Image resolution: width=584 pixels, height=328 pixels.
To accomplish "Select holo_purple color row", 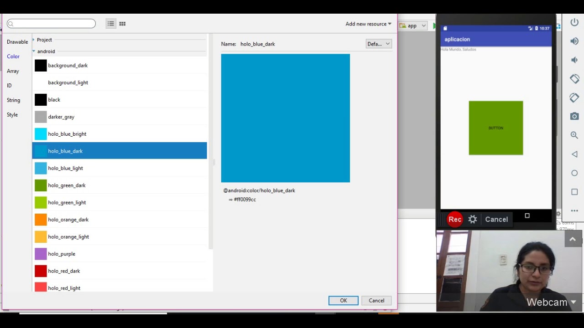I will (120, 254).
